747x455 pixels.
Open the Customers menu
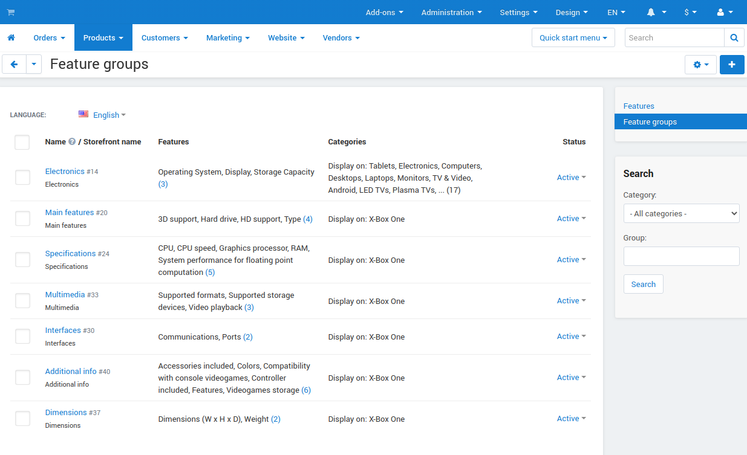(x=165, y=37)
